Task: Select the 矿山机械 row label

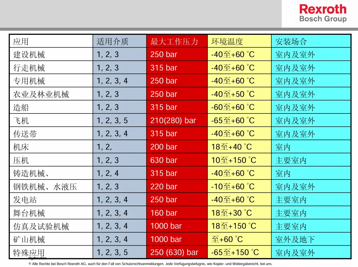Action: (x=29, y=240)
